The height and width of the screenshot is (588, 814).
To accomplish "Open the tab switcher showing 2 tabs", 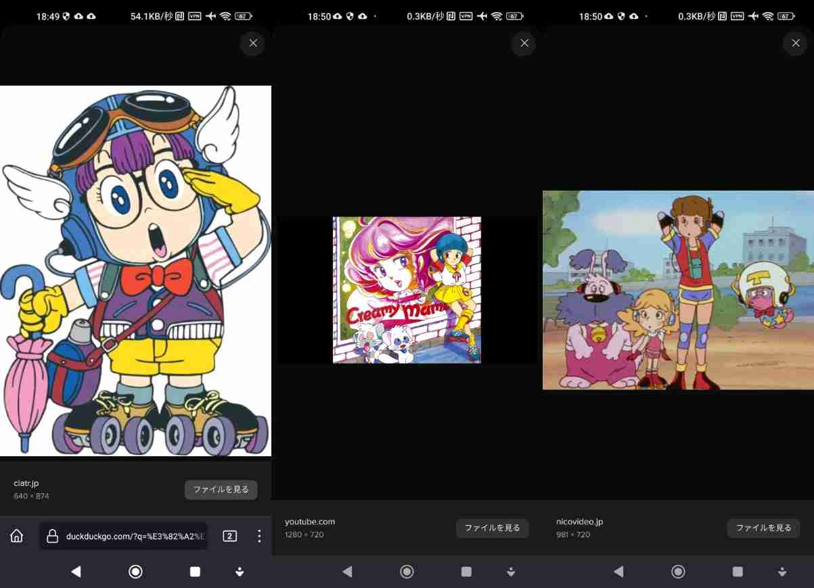I will click(x=229, y=536).
